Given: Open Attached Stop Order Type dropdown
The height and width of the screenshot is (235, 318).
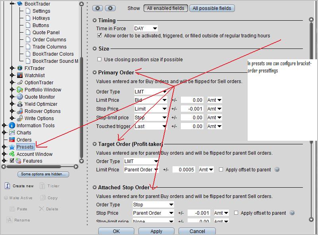Looking at the screenshot, I should click(153, 204).
